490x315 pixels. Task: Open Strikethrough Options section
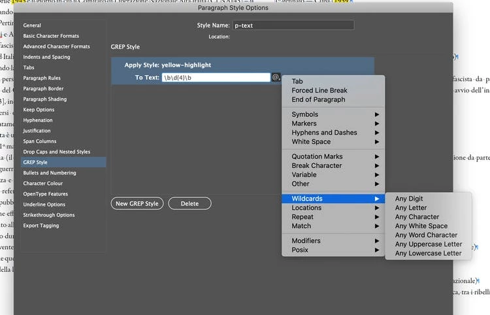[x=49, y=215]
